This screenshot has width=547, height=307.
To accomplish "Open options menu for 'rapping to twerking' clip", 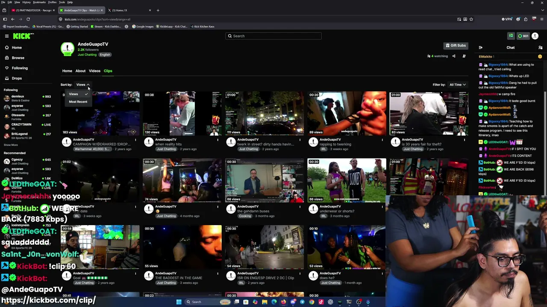I will coord(382,139).
